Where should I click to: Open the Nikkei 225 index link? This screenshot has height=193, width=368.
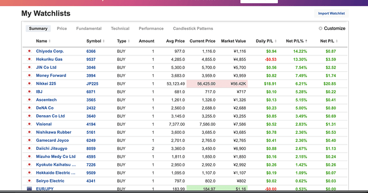[46, 84]
